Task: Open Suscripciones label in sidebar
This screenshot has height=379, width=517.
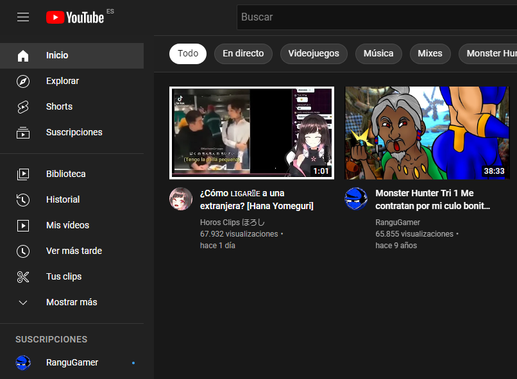Action: tap(74, 133)
